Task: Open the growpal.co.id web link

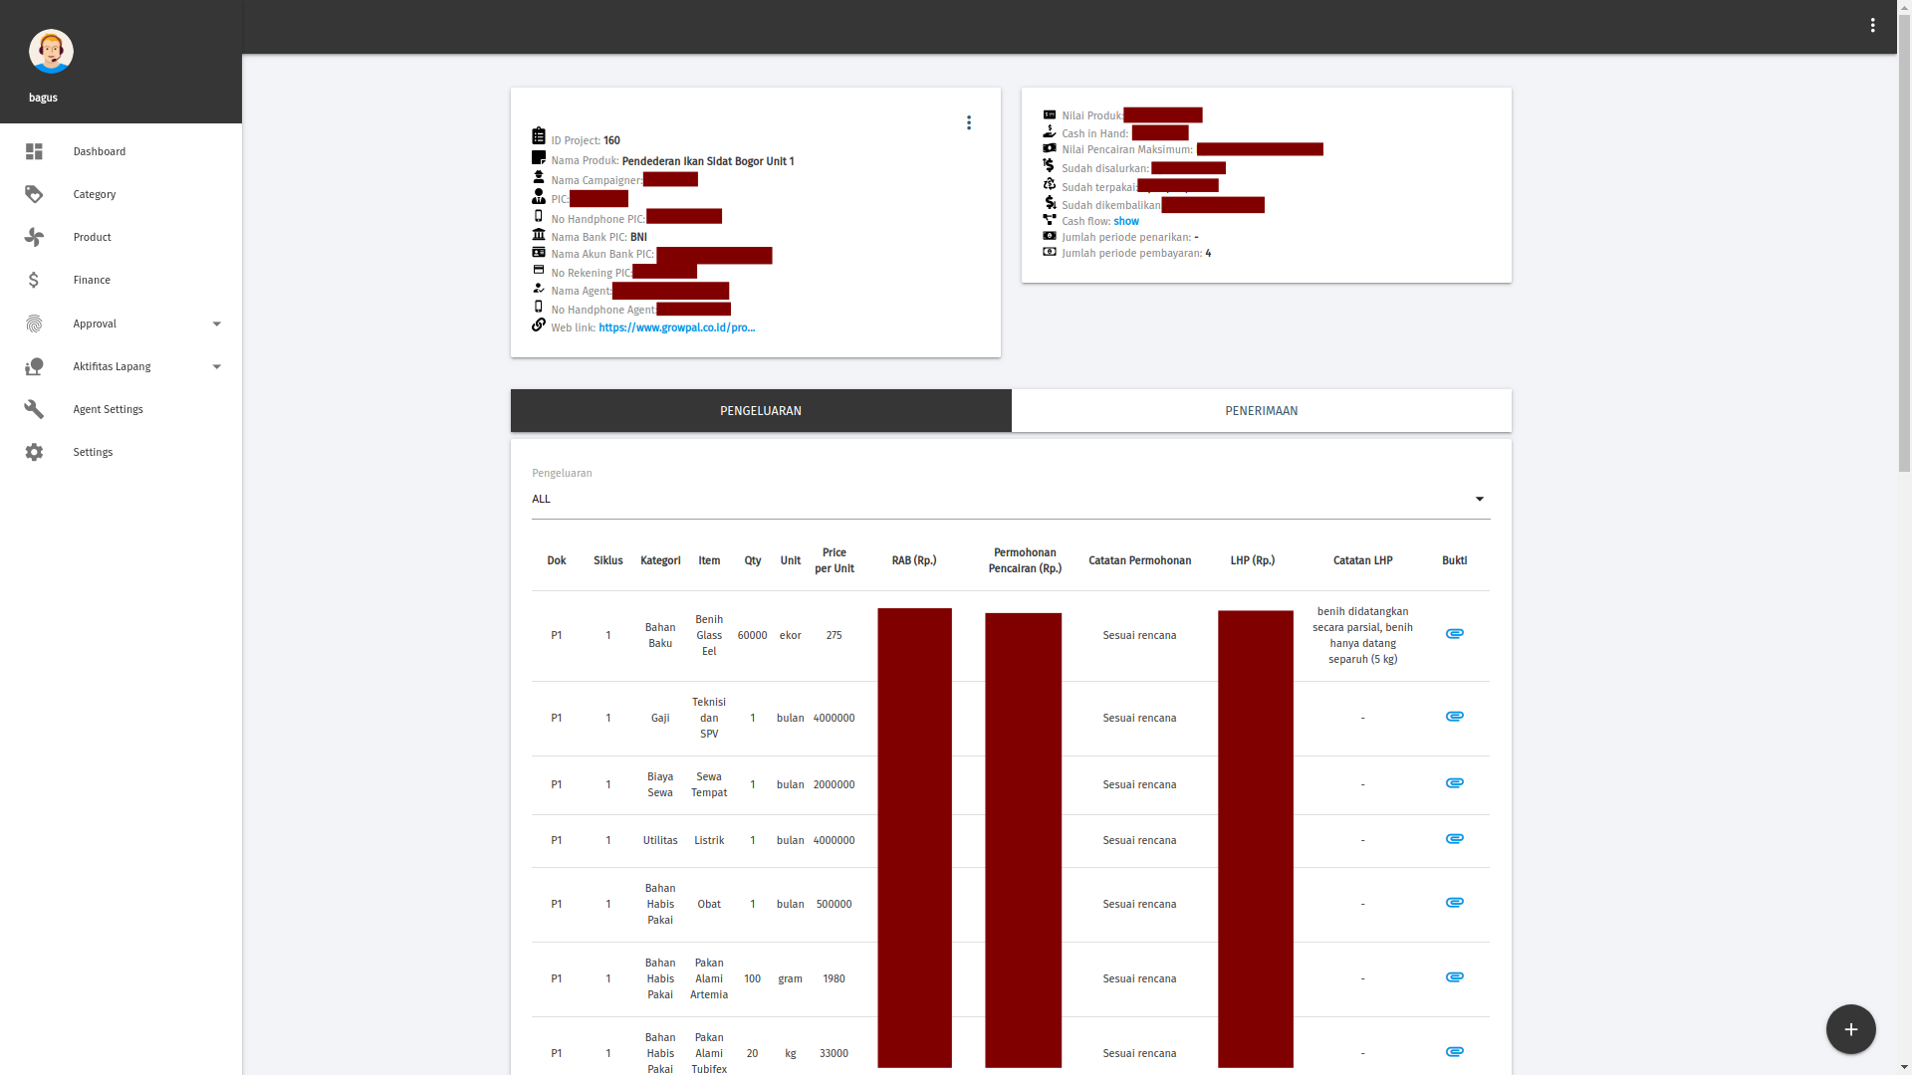Action: click(676, 327)
